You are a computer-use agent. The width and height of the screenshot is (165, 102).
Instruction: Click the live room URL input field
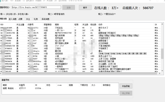pos(36,7)
